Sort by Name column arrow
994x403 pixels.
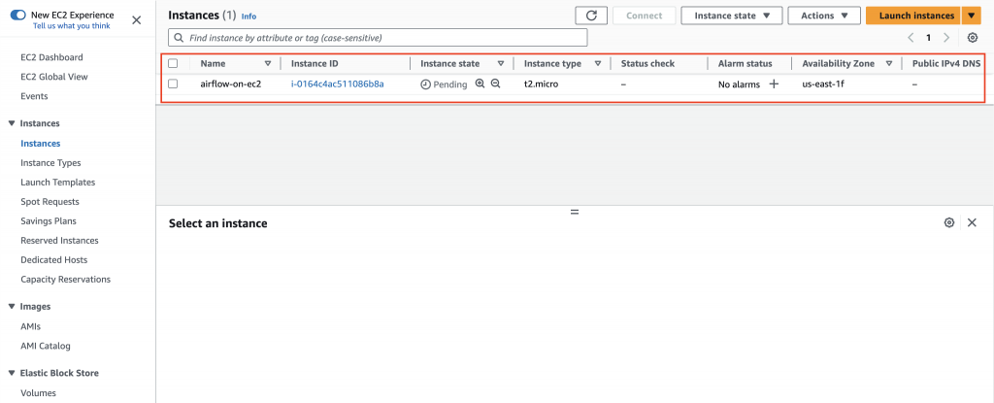point(268,63)
